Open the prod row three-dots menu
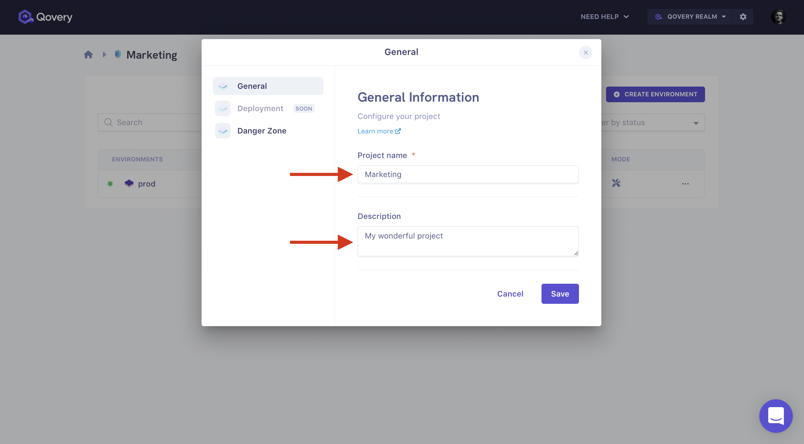This screenshot has width=804, height=444. tap(685, 184)
